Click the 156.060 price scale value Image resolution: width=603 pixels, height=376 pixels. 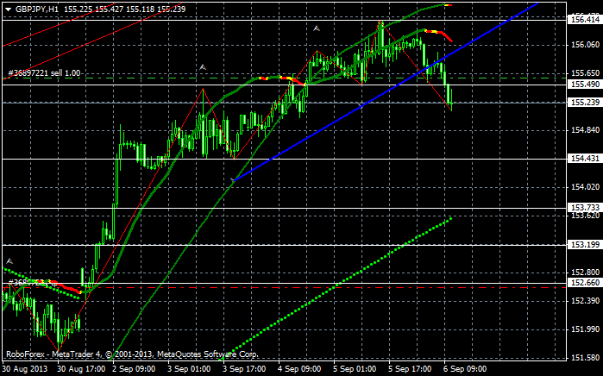point(586,45)
